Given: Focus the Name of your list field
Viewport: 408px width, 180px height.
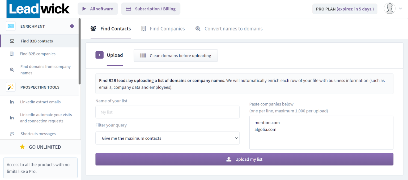Looking at the screenshot, I should pos(167,112).
